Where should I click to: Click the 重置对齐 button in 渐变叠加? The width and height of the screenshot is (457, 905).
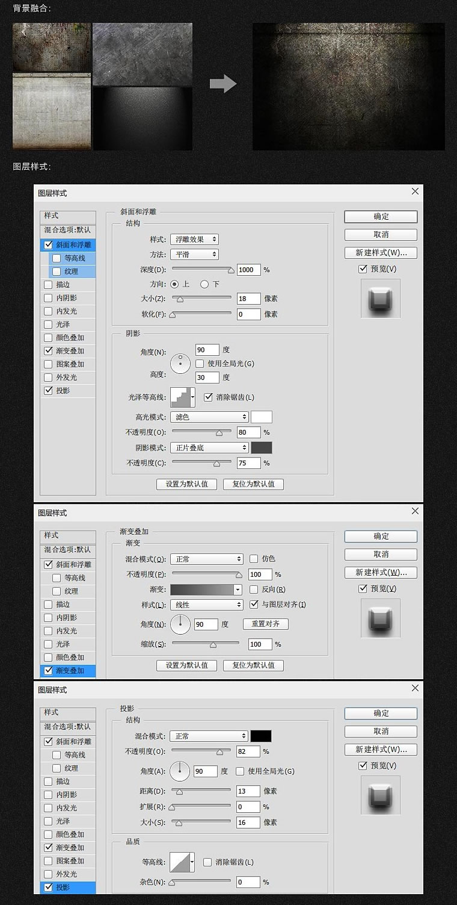point(266,624)
